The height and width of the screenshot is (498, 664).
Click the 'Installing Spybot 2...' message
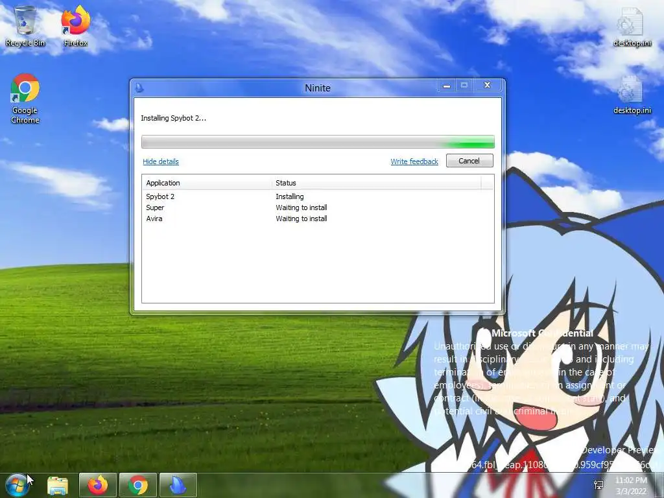[174, 118]
